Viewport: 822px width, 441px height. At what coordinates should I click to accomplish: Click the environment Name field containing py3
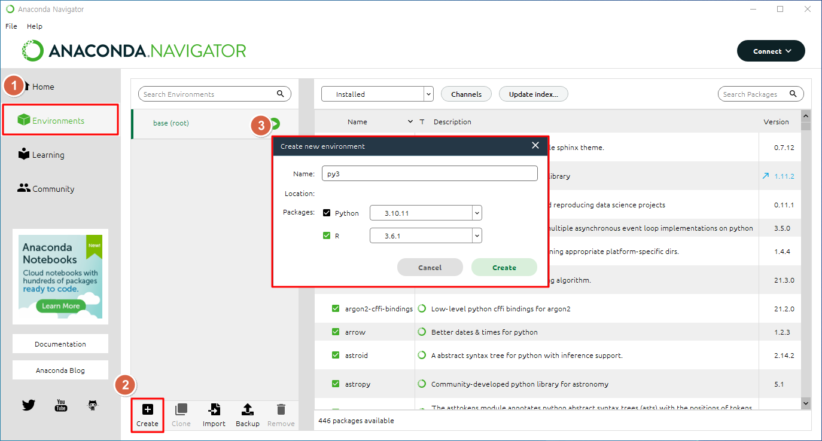(x=430, y=173)
